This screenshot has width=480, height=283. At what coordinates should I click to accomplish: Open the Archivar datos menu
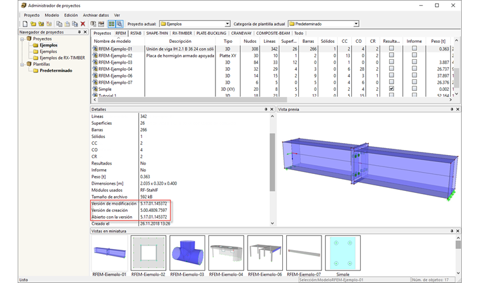tap(96, 15)
